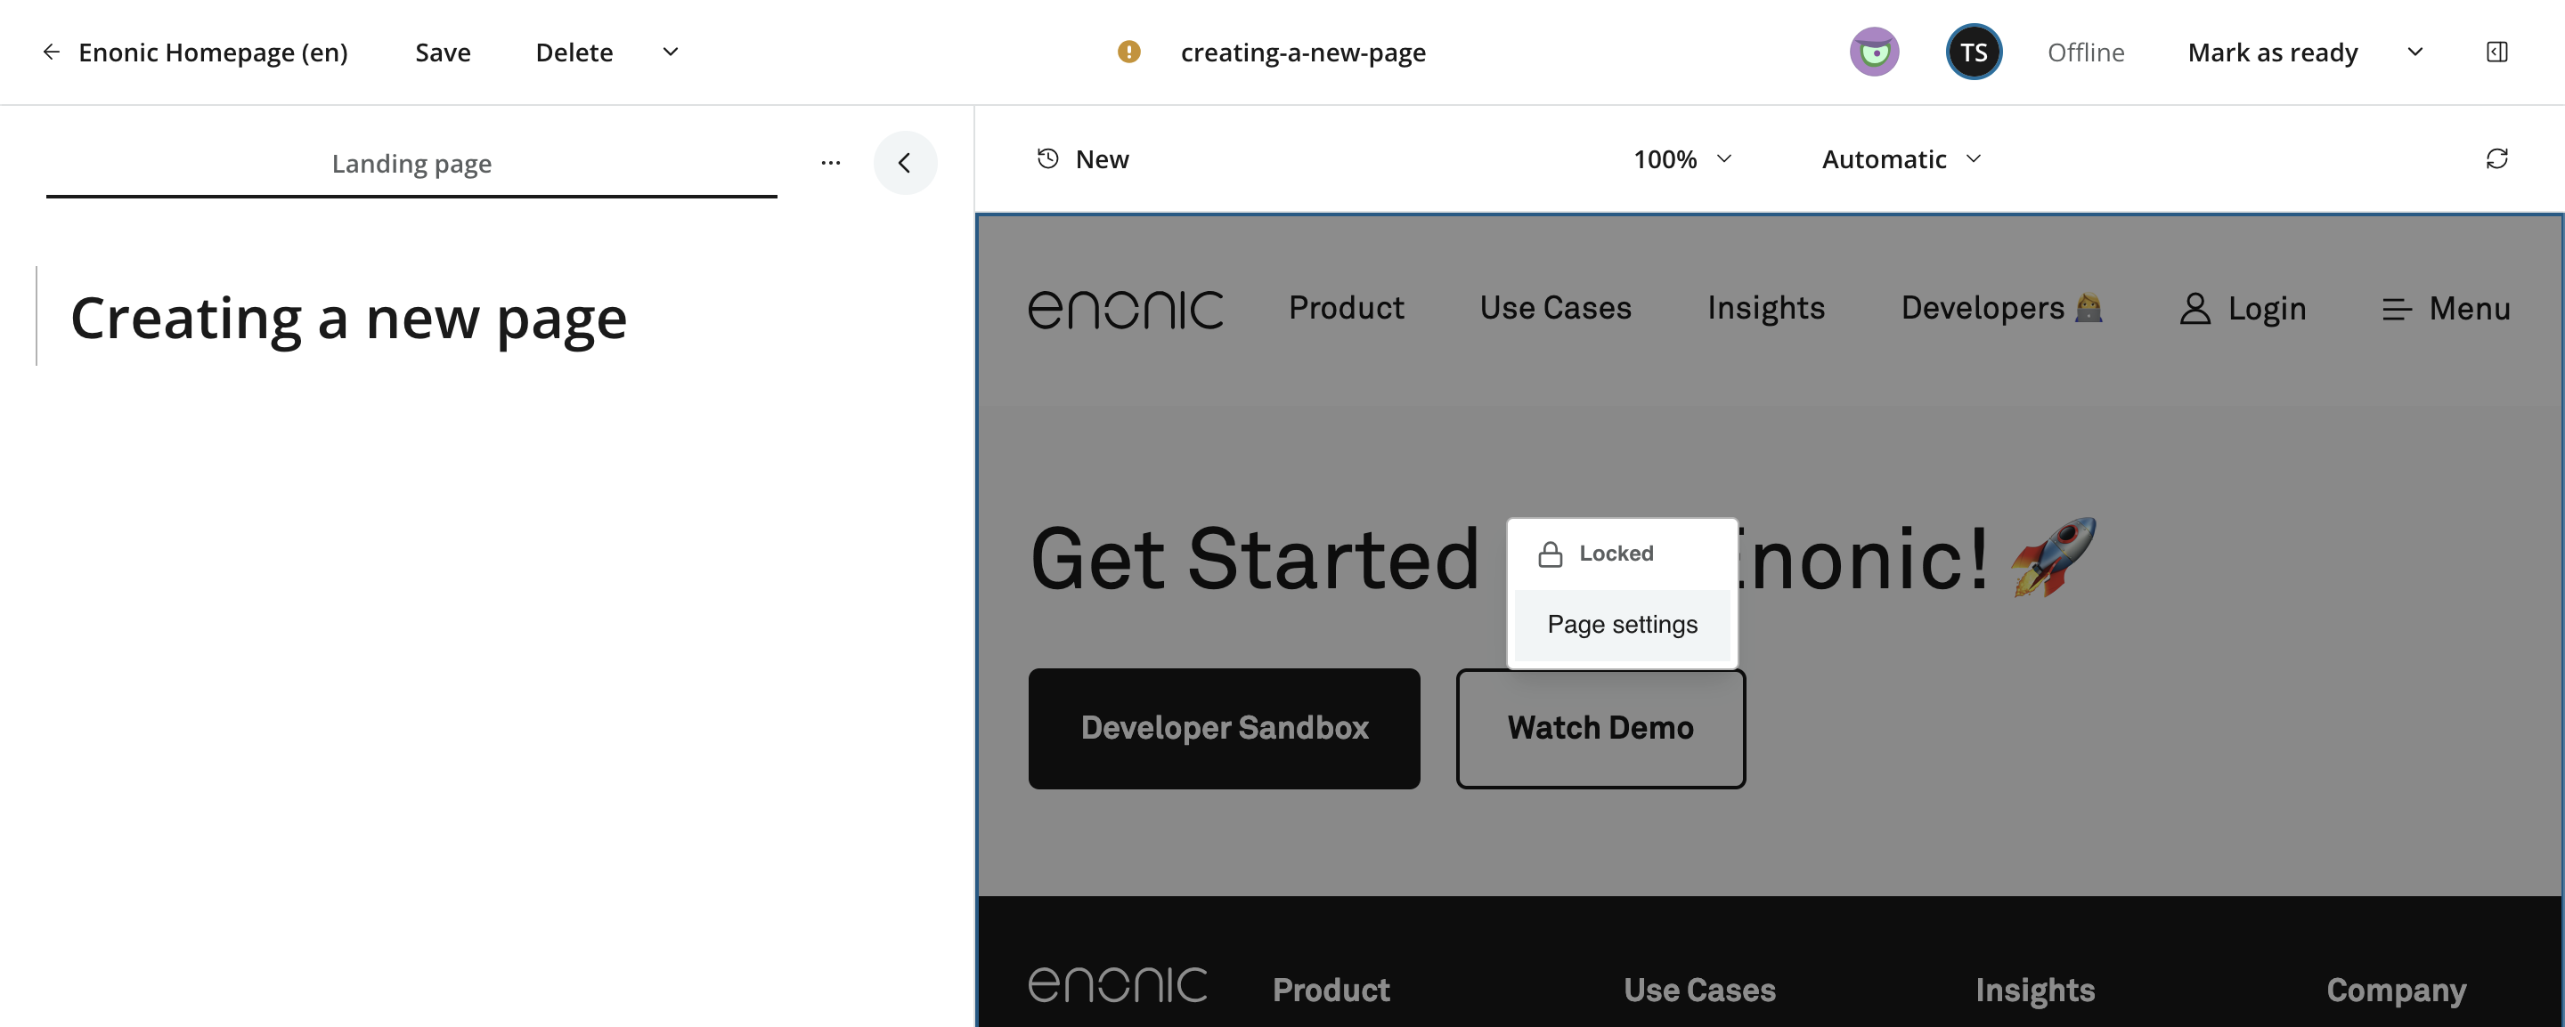Delete this content item
2565x1027 pixels.
(574, 52)
